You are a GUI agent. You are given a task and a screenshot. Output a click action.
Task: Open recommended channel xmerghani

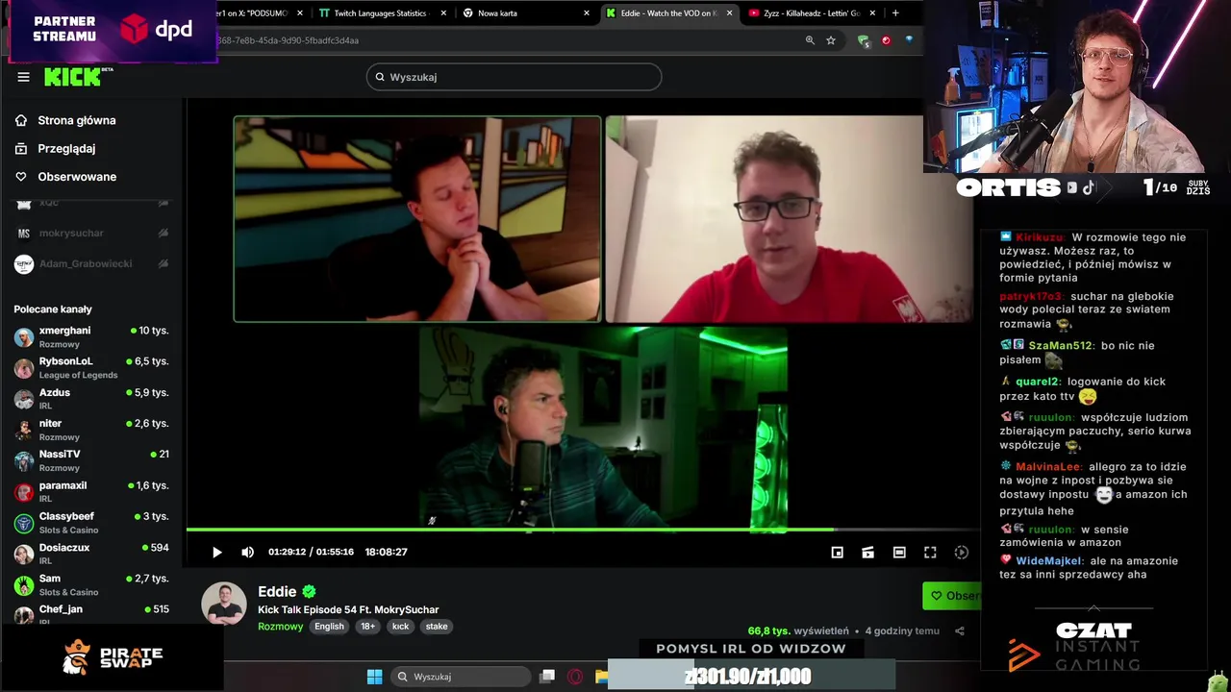tap(91, 336)
